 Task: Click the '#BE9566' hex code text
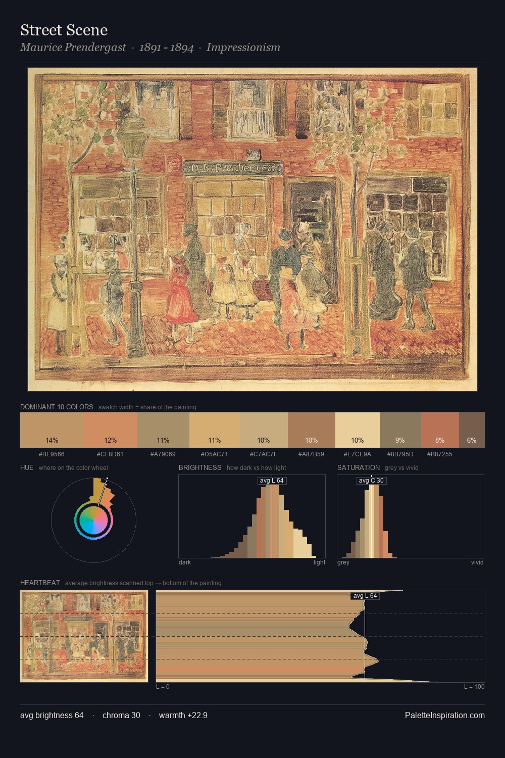point(52,454)
